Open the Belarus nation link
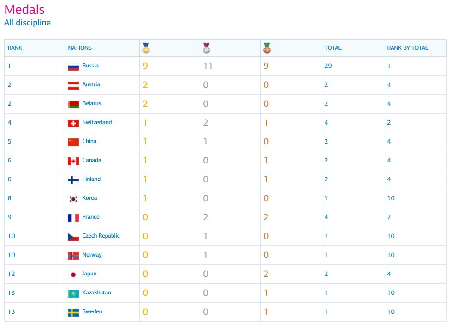Image resolution: width=457 pixels, height=329 pixels. 91,103
